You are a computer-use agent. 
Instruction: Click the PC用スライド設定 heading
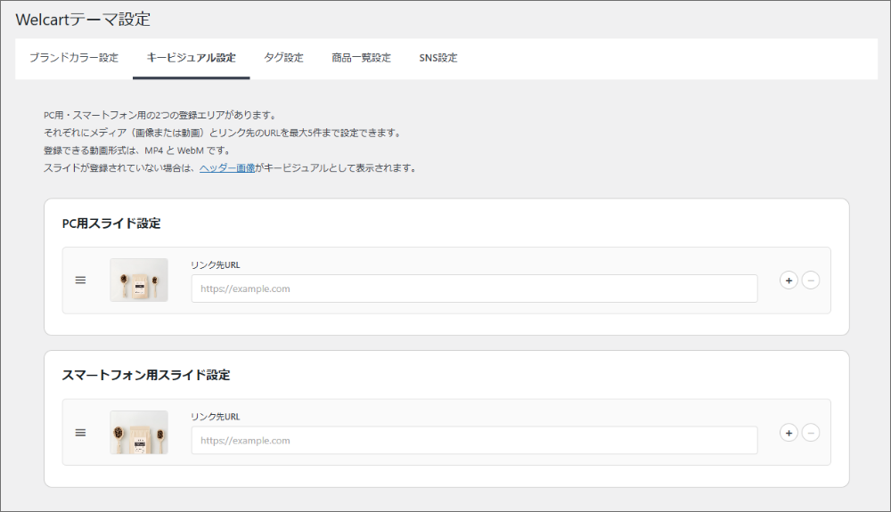tap(111, 223)
